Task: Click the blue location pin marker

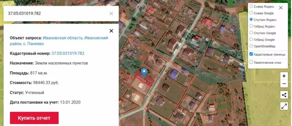Action: [144, 73]
